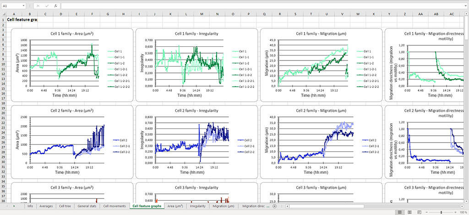Click the zoom out minus icon
The width and height of the screenshot is (469, 215).
click(426, 212)
